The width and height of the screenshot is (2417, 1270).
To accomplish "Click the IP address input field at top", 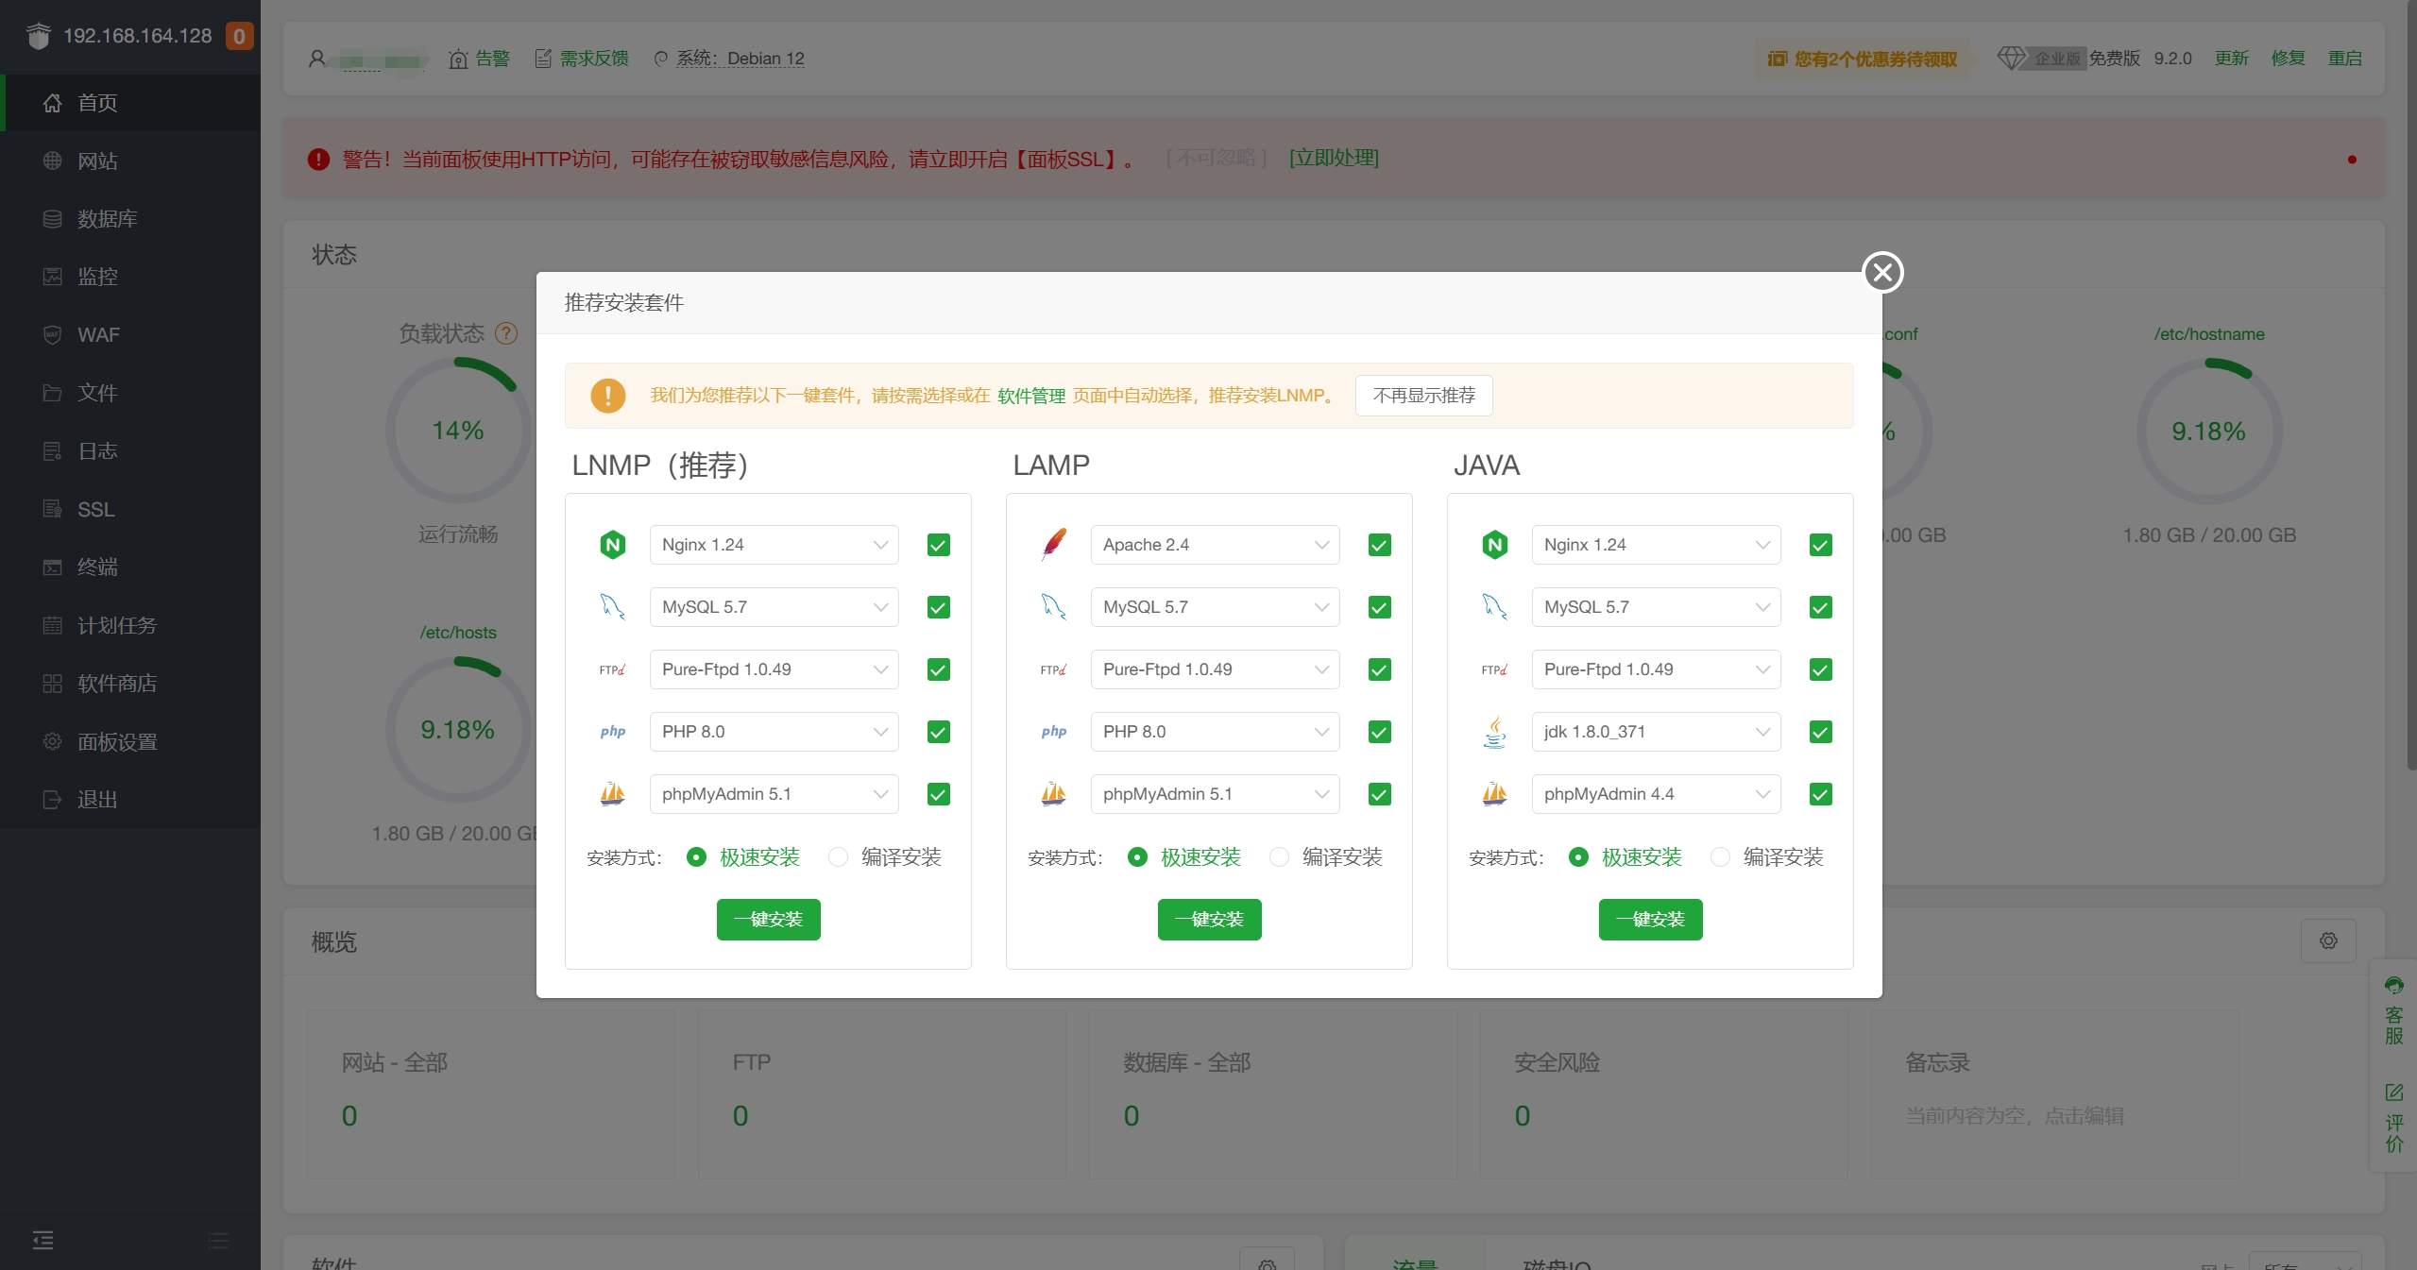I will pos(141,34).
